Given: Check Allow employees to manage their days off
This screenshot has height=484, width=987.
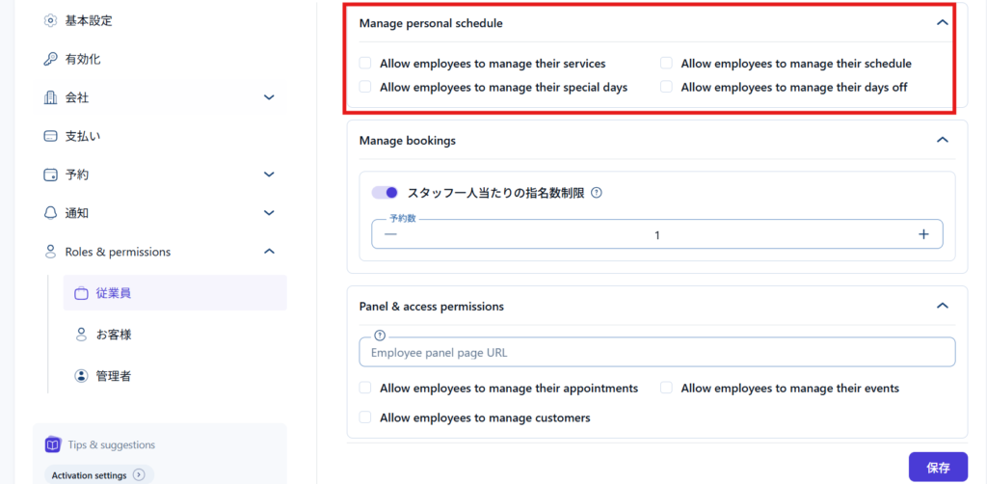Looking at the screenshot, I should (666, 87).
